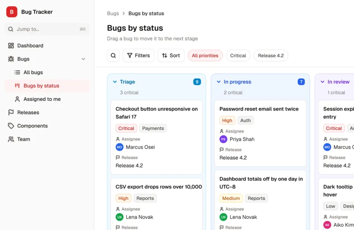Click the In progress count badge 7

click(301, 82)
